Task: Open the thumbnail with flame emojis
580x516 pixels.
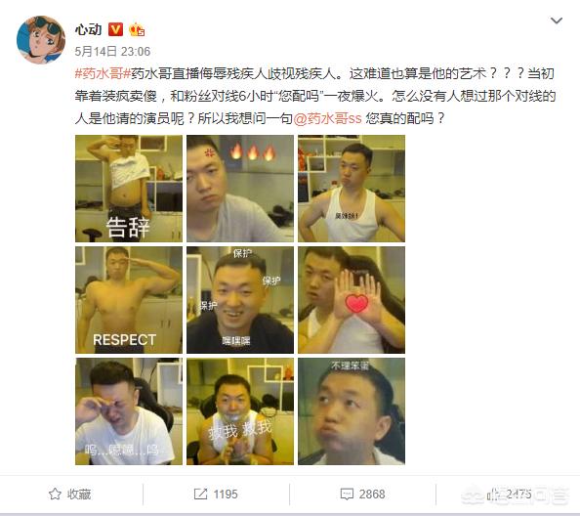Action: click(240, 189)
